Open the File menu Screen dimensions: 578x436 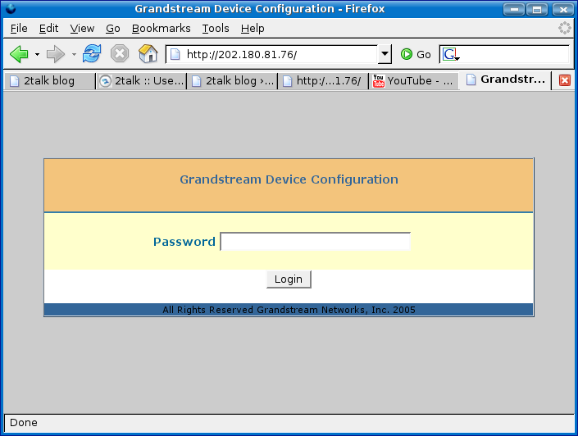(19, 29)
